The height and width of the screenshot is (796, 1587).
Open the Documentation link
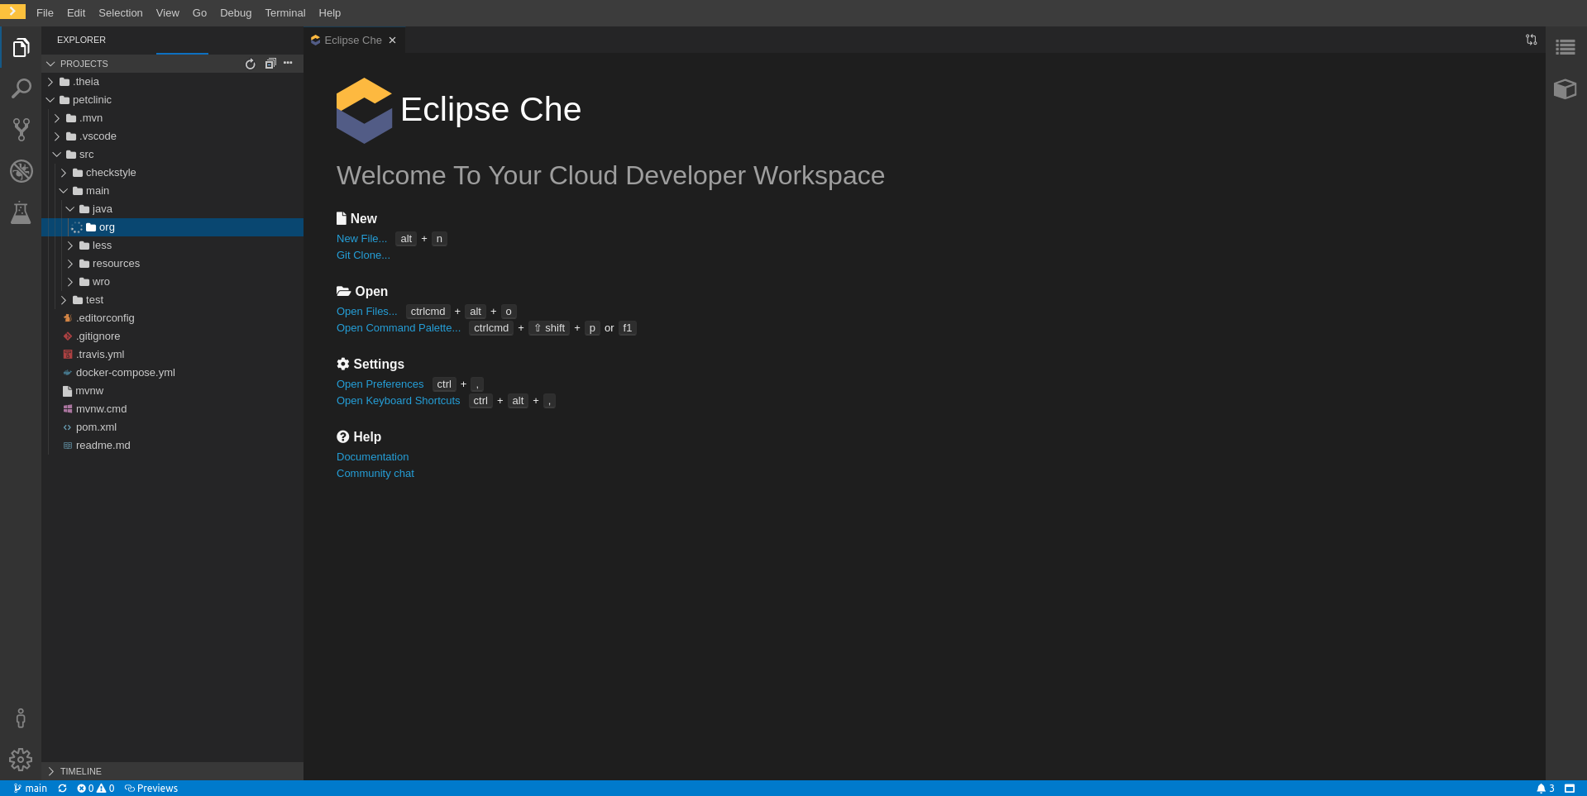pyautogui.click(x=372, y=457)
